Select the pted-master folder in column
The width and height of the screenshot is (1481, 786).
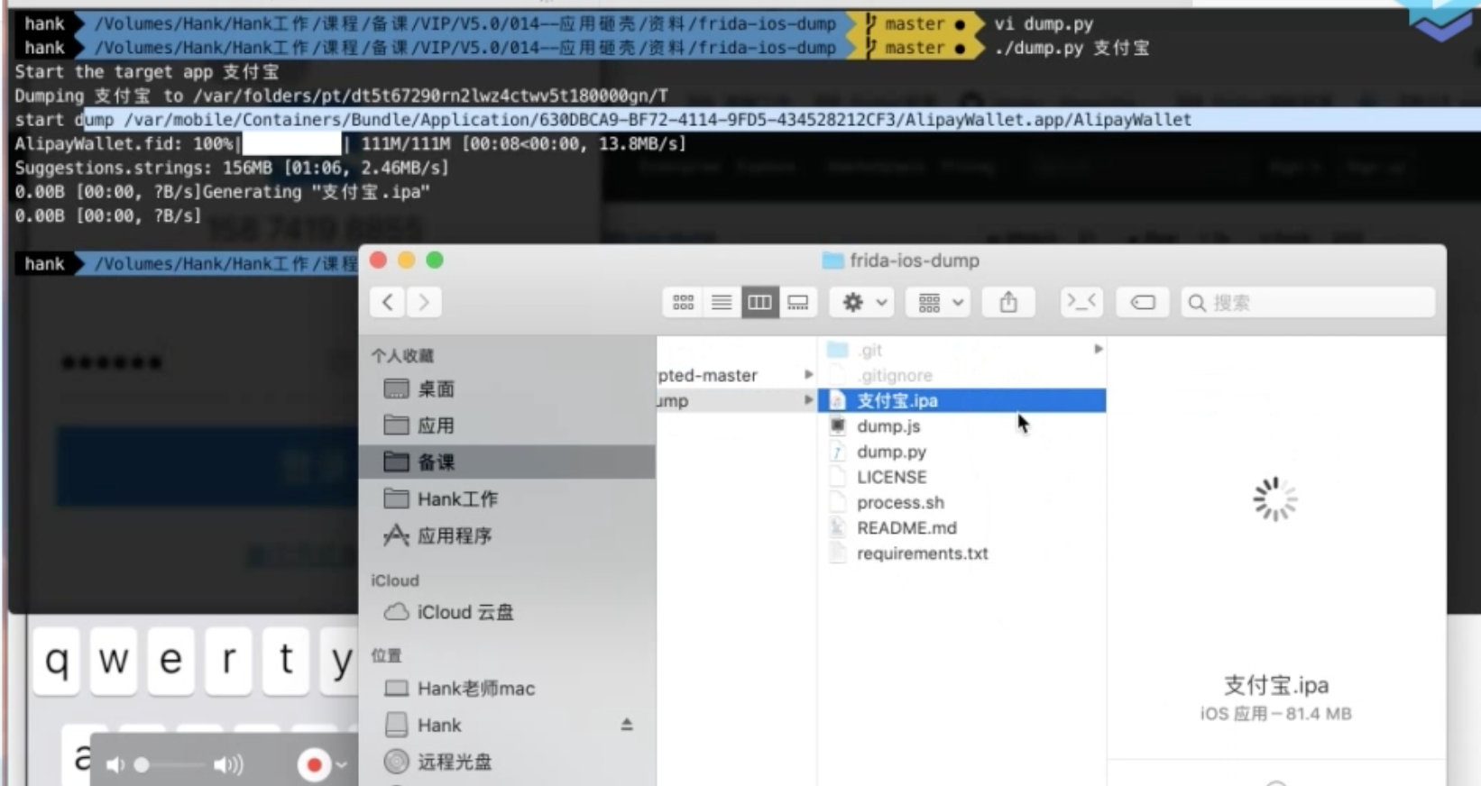(x=736, y=375)
